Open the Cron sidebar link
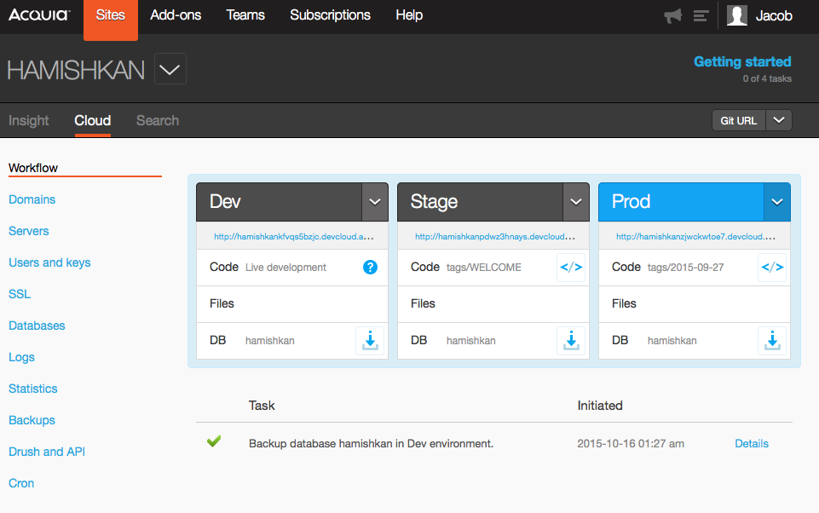 click(x=21, y=483)
